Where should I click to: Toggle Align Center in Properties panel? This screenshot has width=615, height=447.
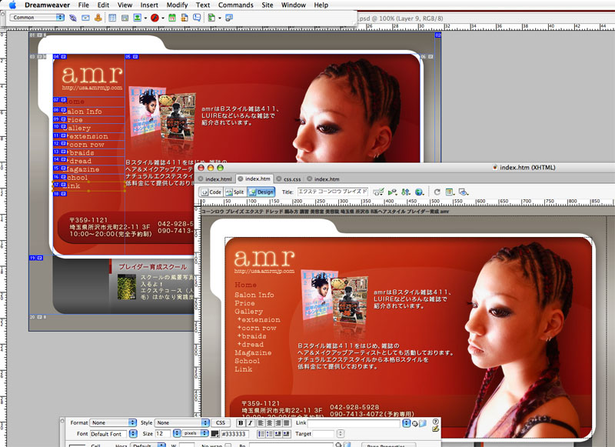coord(270,422)
